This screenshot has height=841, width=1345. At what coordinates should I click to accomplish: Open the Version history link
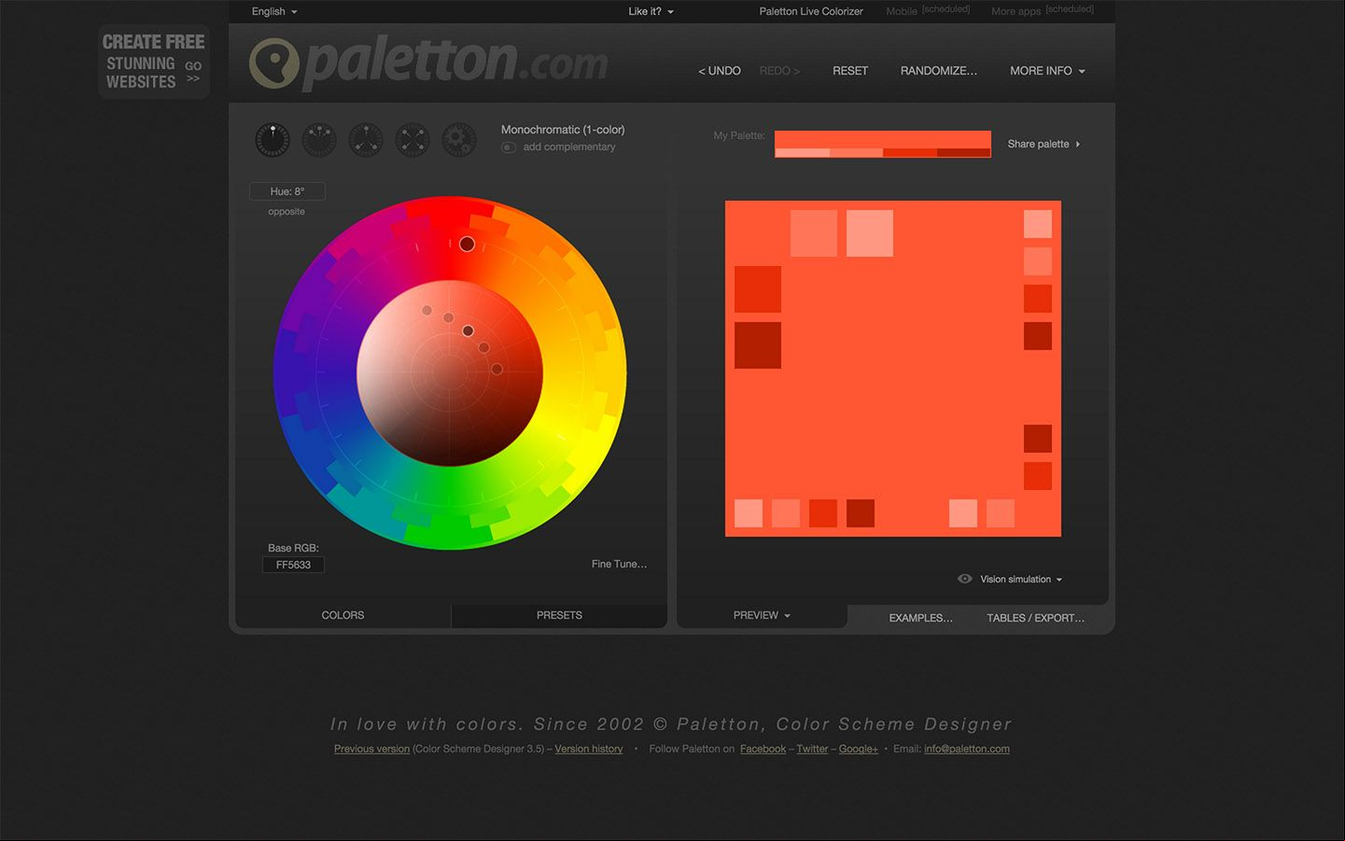[588, 749]
